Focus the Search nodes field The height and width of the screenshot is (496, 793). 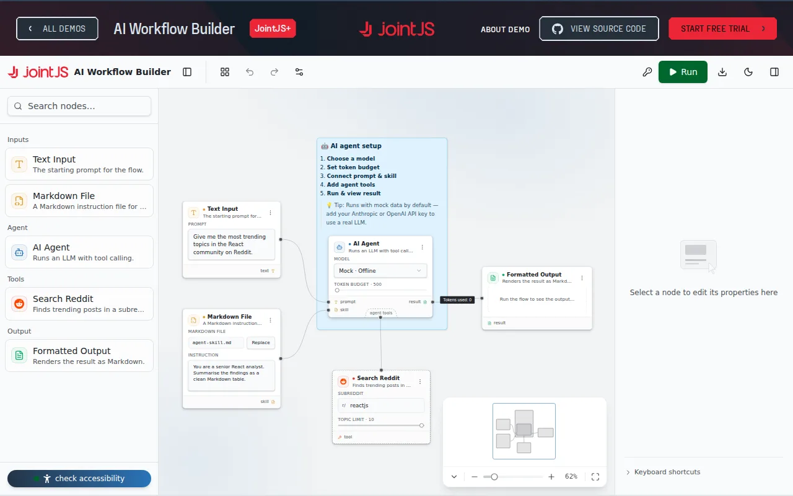click(x=79, y=106)
